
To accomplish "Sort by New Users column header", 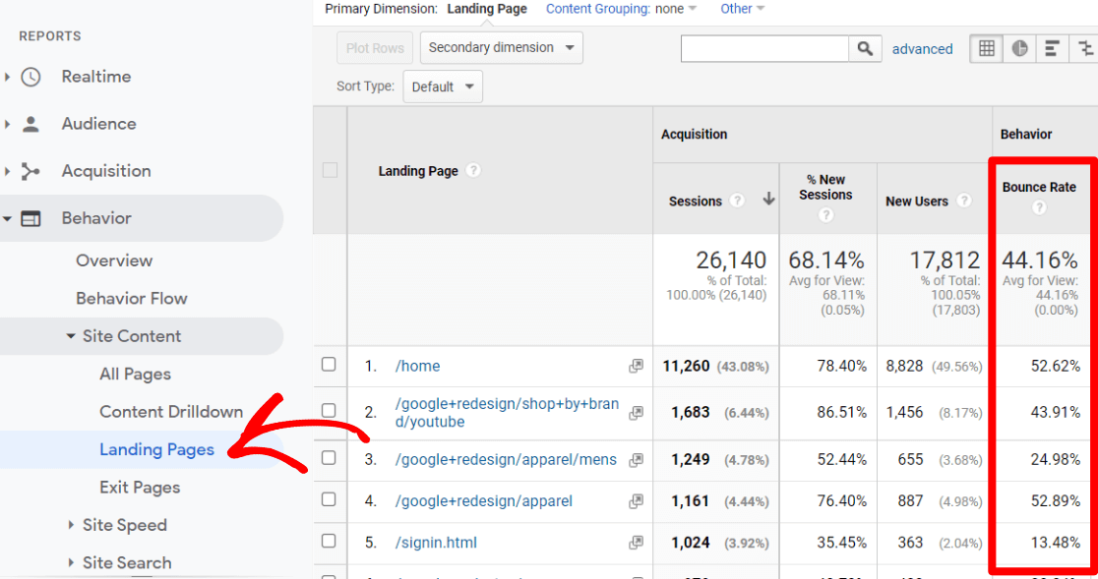I will (917, 202).
